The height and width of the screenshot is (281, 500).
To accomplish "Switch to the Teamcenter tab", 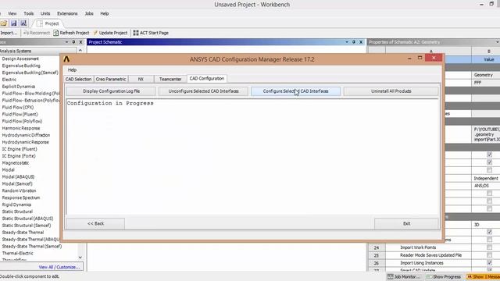I will click(x=170, y=79).
